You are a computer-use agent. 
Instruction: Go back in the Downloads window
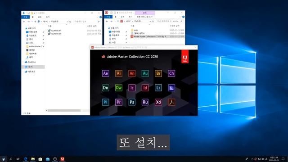click(24, 22)
